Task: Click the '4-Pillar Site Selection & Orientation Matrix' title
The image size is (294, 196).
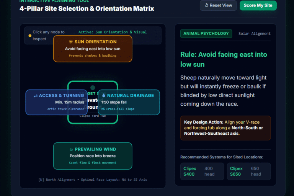Action: point(87,8)
